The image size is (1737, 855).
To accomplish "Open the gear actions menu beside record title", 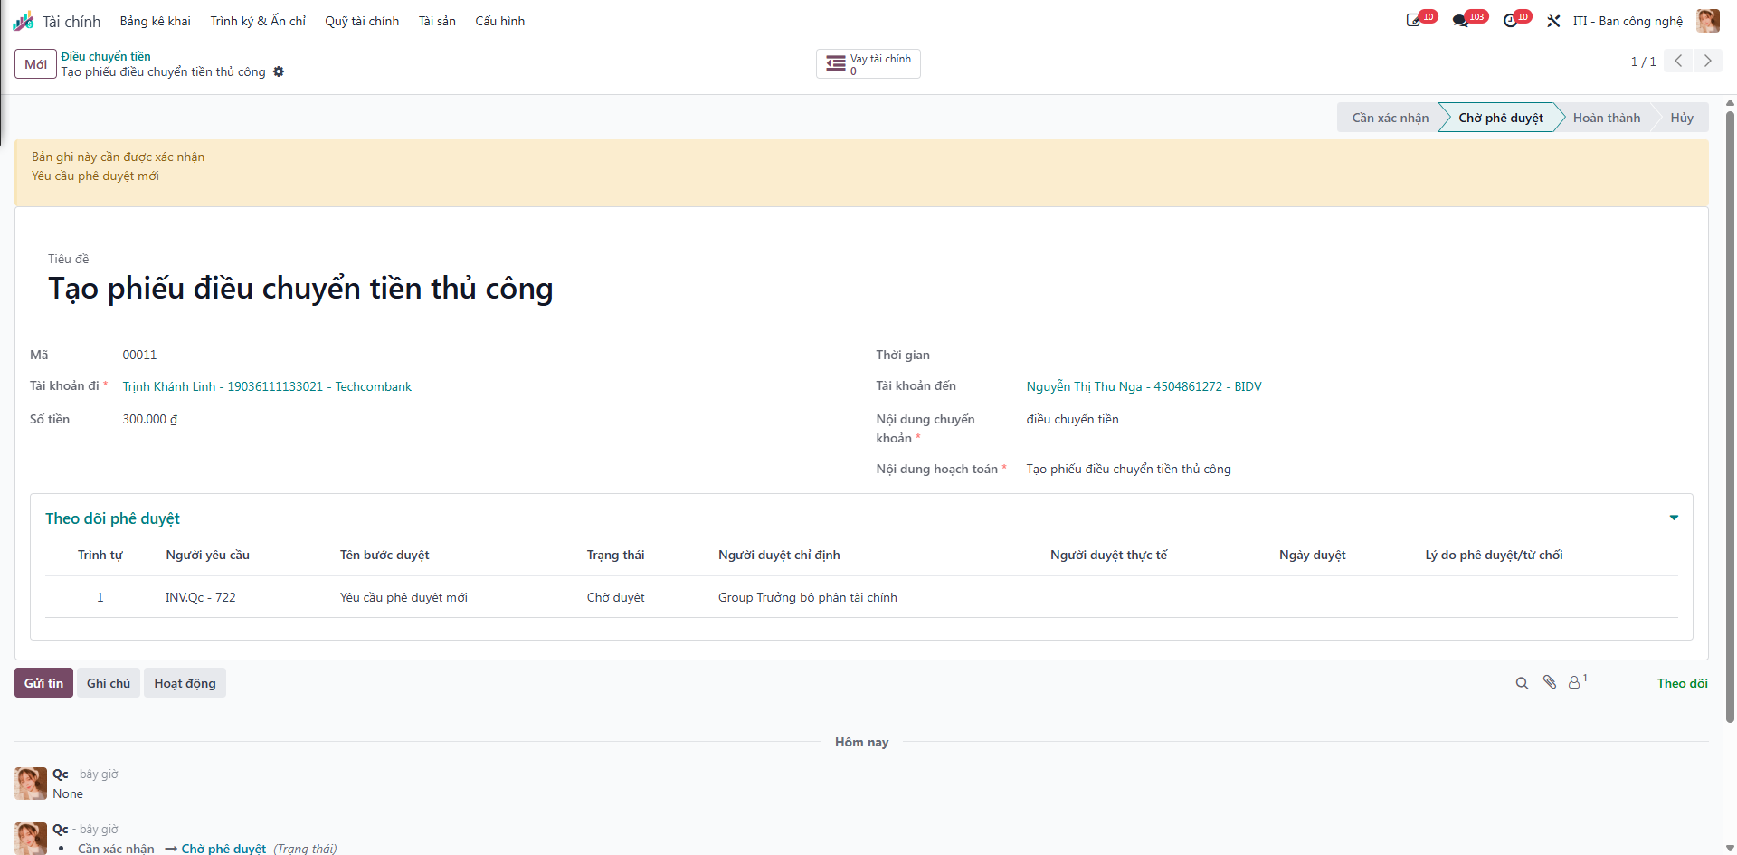I will tap(279, 71).
